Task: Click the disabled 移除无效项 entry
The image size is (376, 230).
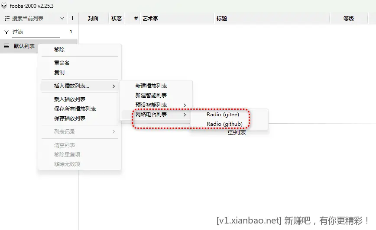Action: tap(80, 164)
